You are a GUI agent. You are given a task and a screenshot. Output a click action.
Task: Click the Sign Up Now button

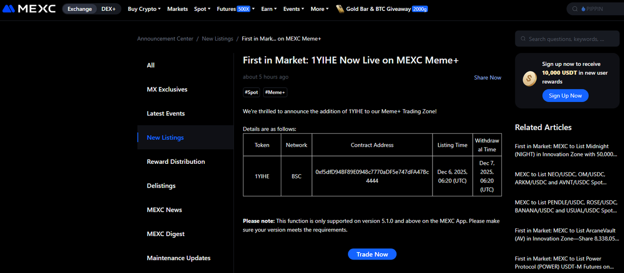pyautogui.click(x=565, y=96)
